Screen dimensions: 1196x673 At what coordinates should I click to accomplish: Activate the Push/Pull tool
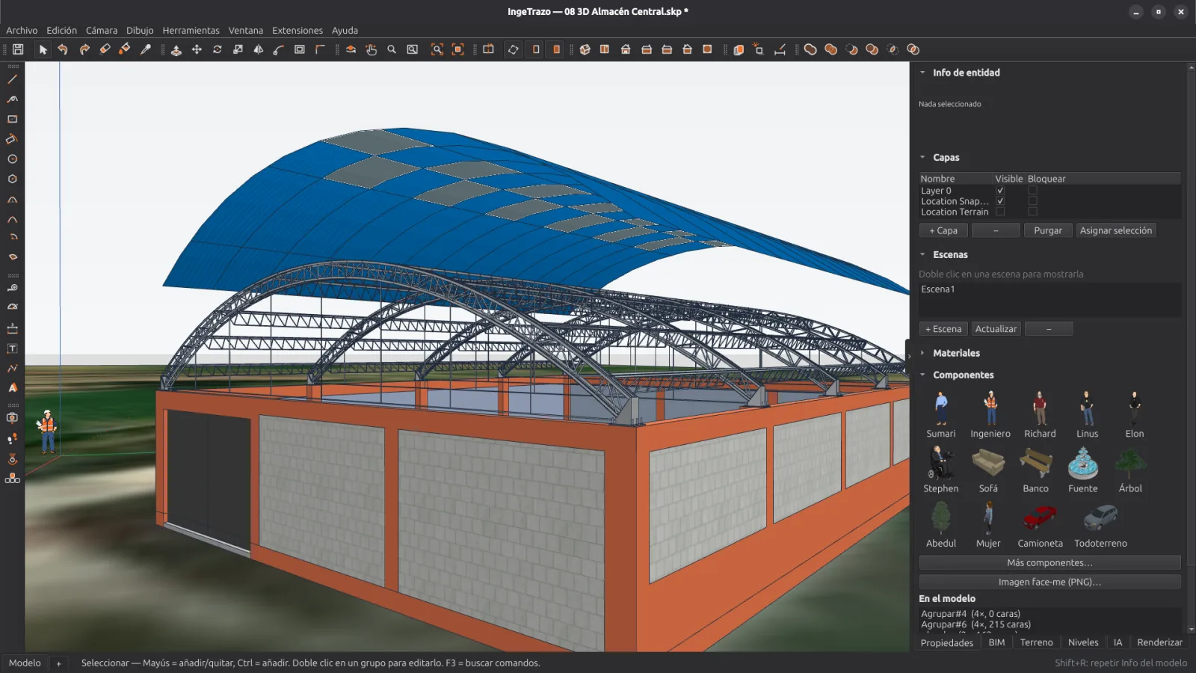tap(176, 49)
